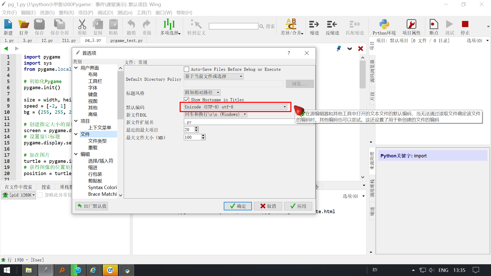Click the Breakpoint toolbar icon

click(434, 25)
